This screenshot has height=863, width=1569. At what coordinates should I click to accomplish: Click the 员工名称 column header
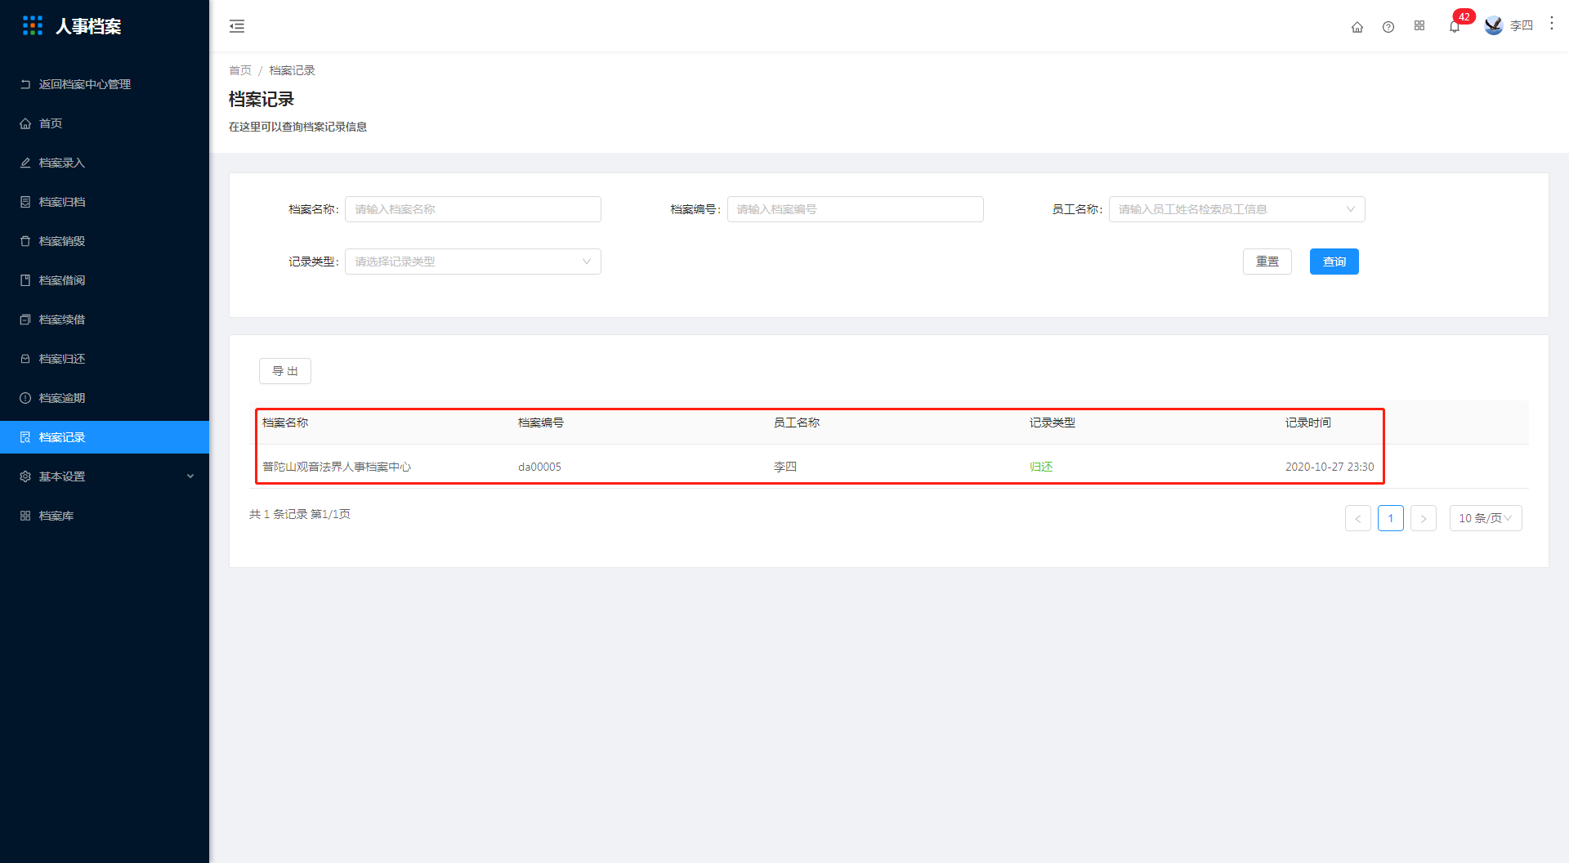(x=797, y=423)
